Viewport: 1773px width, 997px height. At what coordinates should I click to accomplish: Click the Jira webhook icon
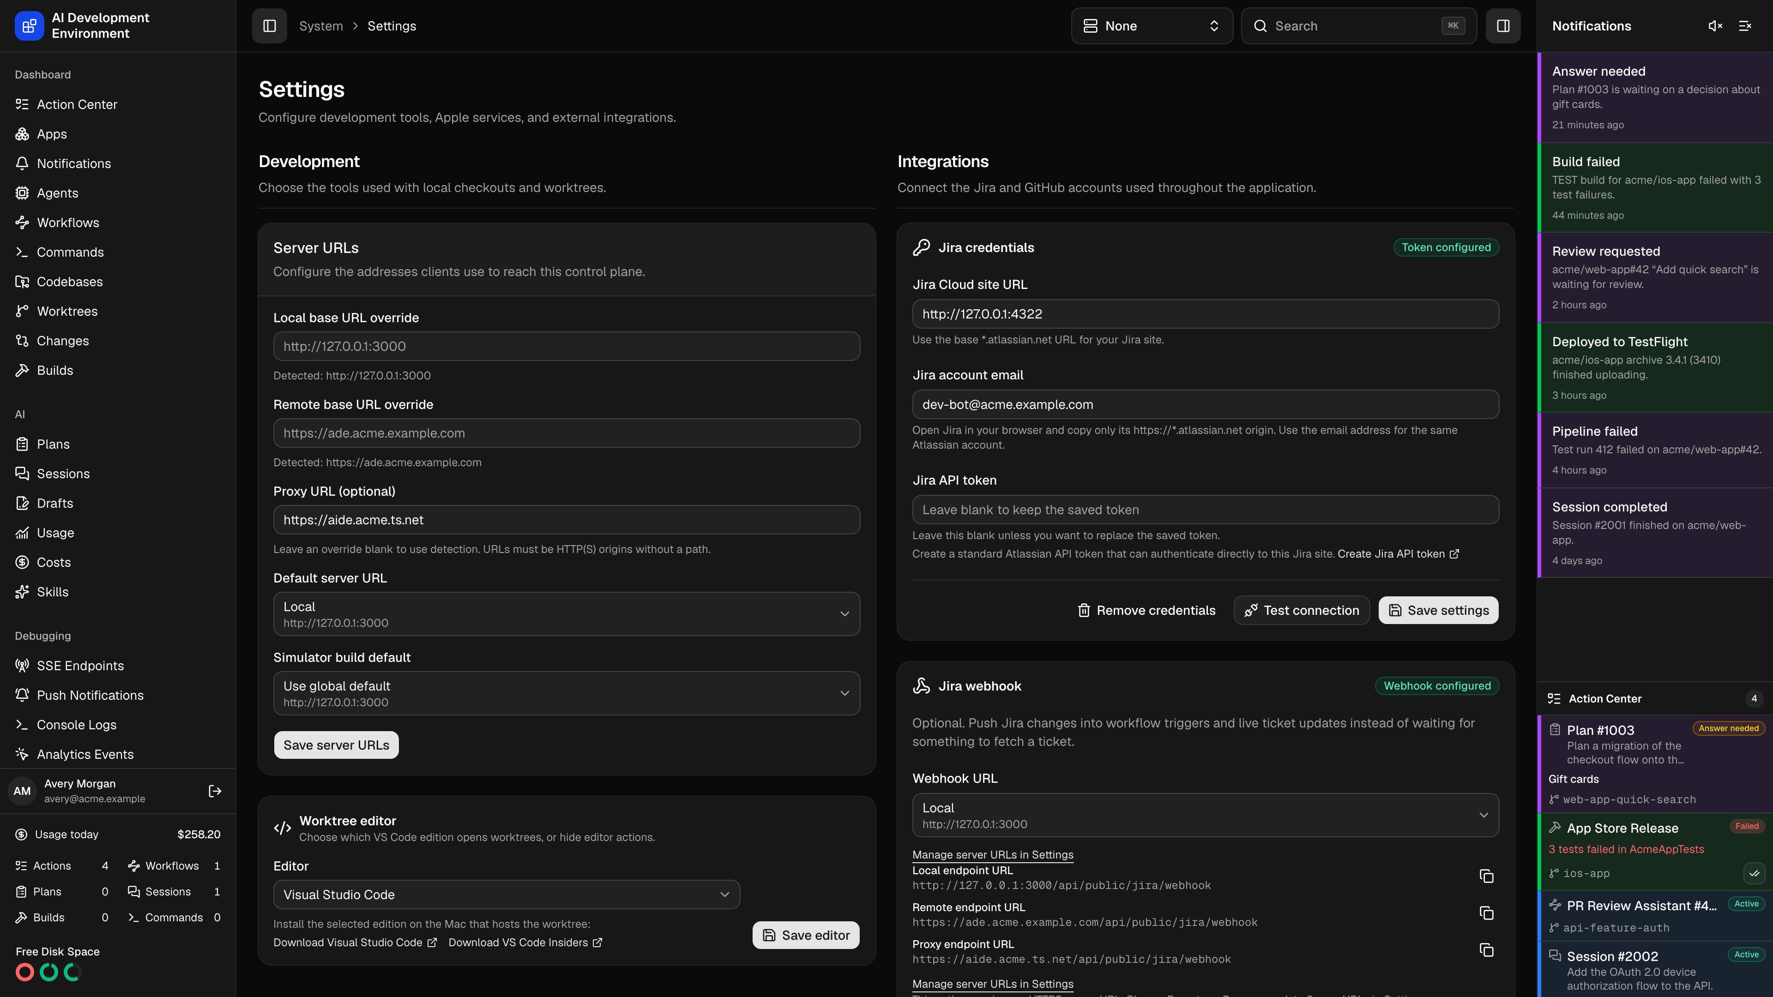coord(921,686)
